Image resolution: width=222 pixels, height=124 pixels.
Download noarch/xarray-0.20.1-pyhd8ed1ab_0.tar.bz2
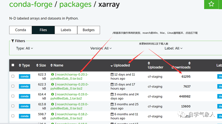click(x=69, y=77)
